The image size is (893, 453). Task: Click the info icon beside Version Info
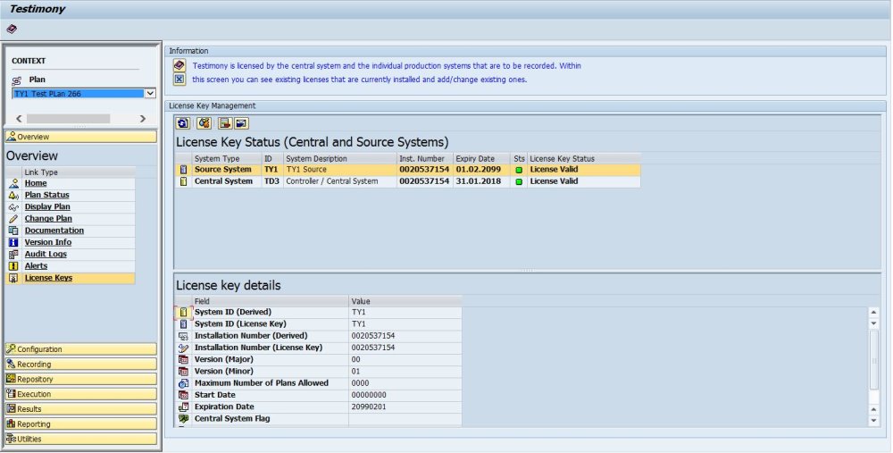click(13, 242)
